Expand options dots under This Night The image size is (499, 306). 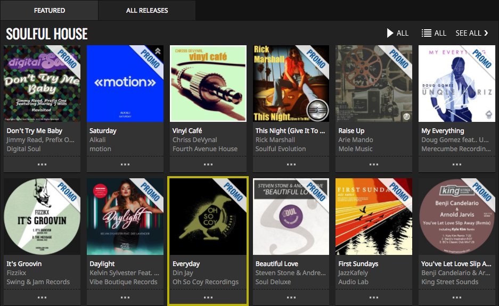(291, 164)
